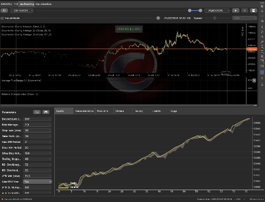The width and height of the screenshot is (265, 202).
Task: Start the backtest with the play button
Action: [x=235, y=11]
